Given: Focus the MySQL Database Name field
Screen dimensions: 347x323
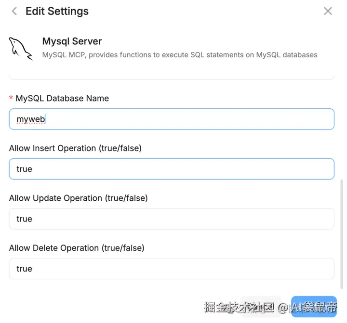Looking at the screenshot, I should (171, 119).
